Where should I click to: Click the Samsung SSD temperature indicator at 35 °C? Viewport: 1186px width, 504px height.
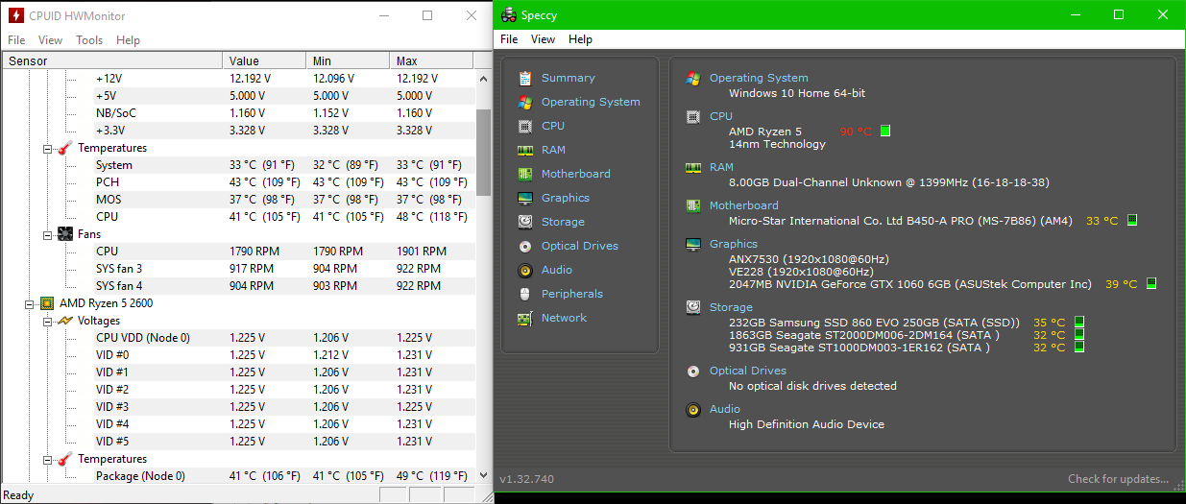[1078, 322]
